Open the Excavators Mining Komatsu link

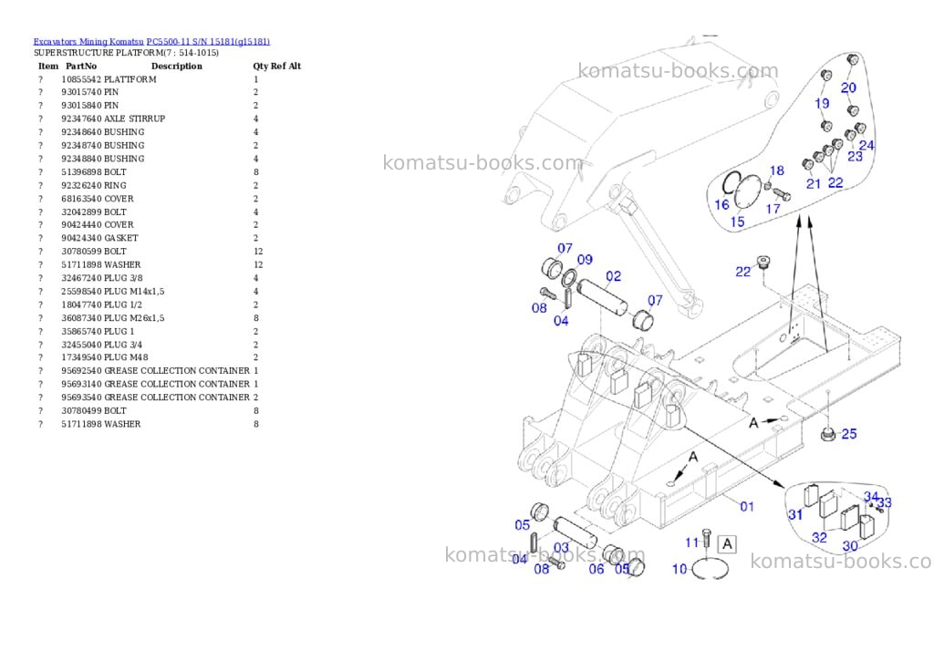88,42
